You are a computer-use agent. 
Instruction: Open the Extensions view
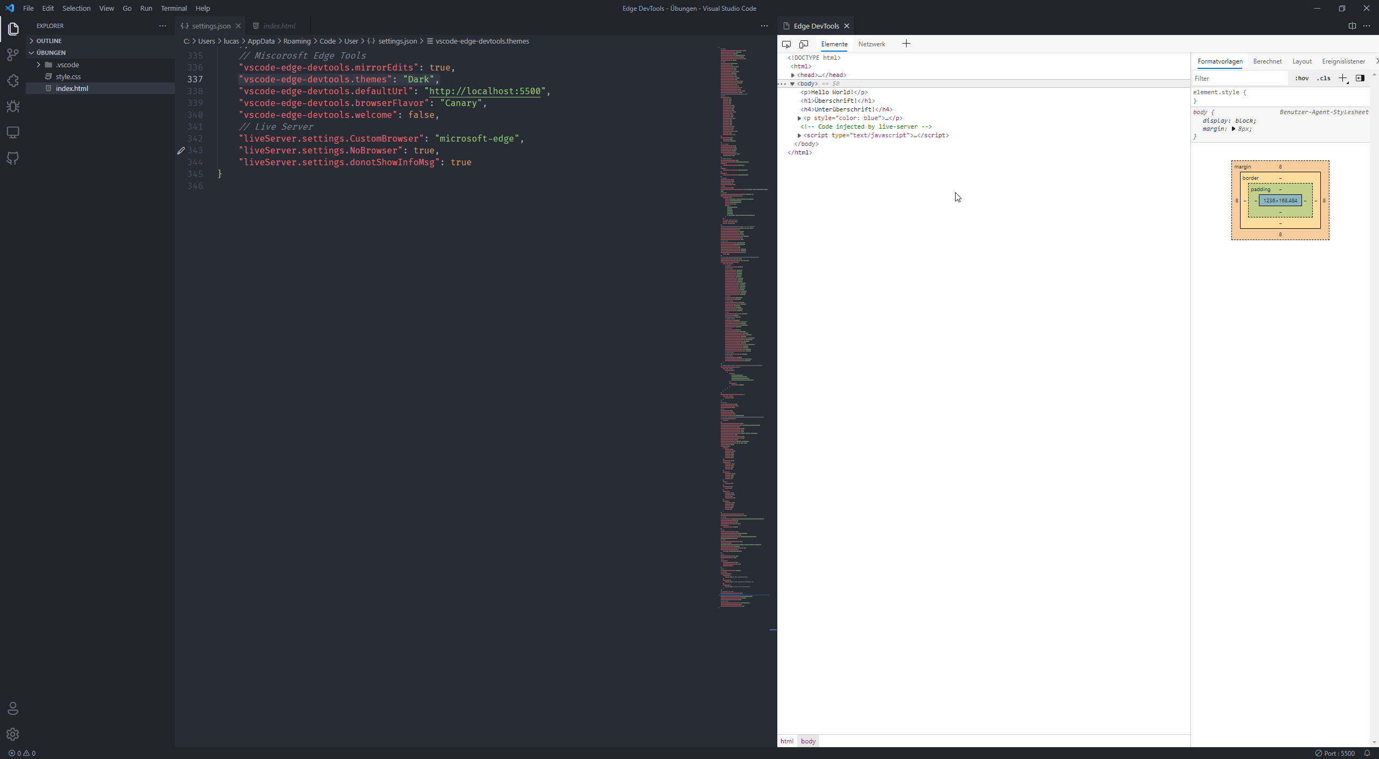click(x=13, y=80)
